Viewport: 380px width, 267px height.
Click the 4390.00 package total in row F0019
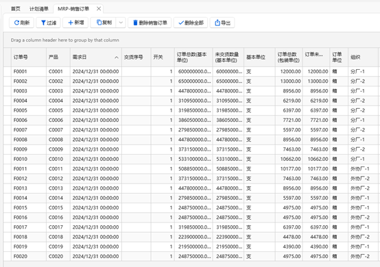(x=289, y=246)
